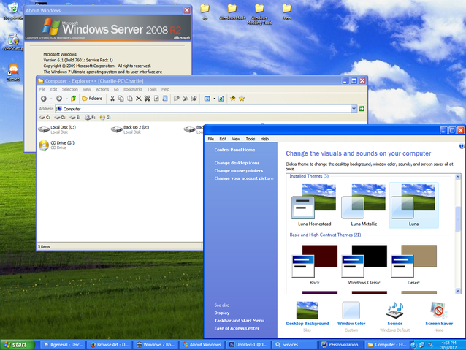The width and height of the screenshot is (466, 350).
Task: Click the Window Color swatch
Action: [351, 310]
